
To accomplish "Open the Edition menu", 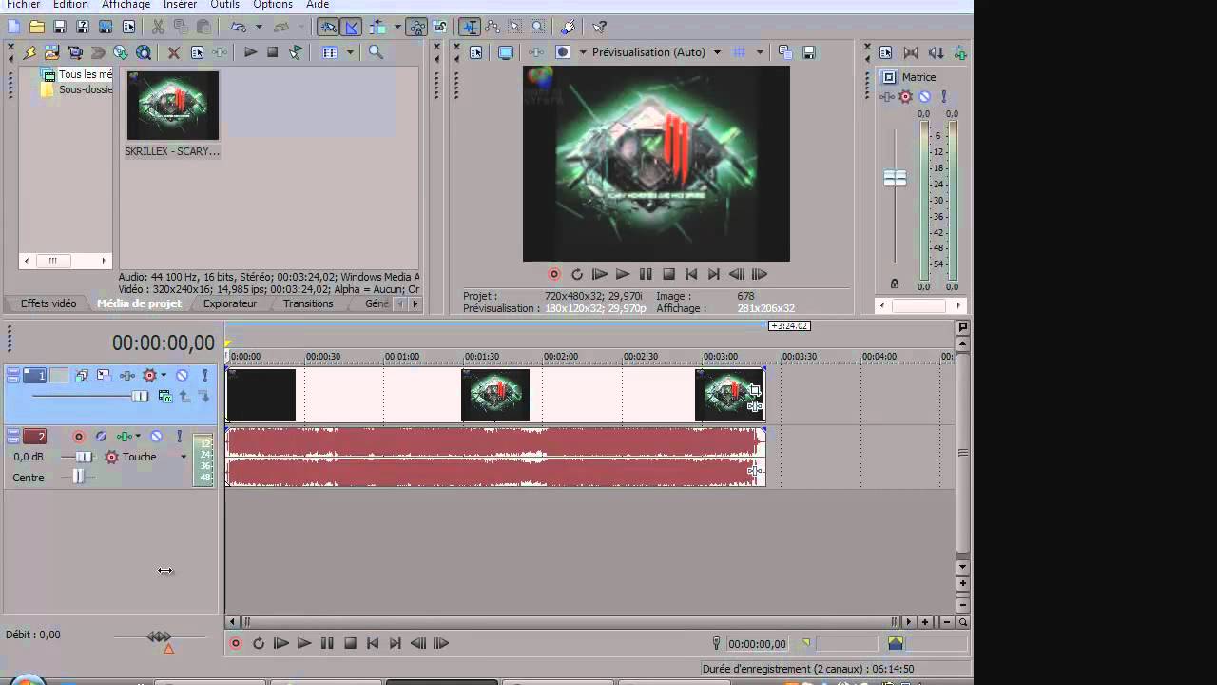I will click(70, 5).
